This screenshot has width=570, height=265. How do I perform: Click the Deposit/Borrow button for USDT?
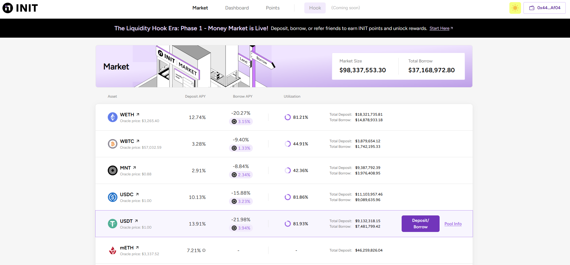tap(420, 224)
